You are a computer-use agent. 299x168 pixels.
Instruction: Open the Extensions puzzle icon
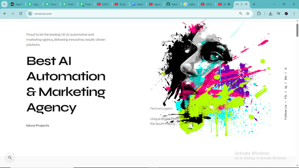point(259,14)
